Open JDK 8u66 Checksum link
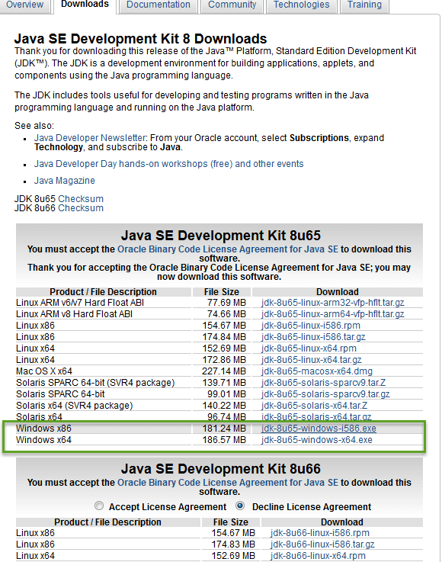The image size is (442, 562). (81, 208)
